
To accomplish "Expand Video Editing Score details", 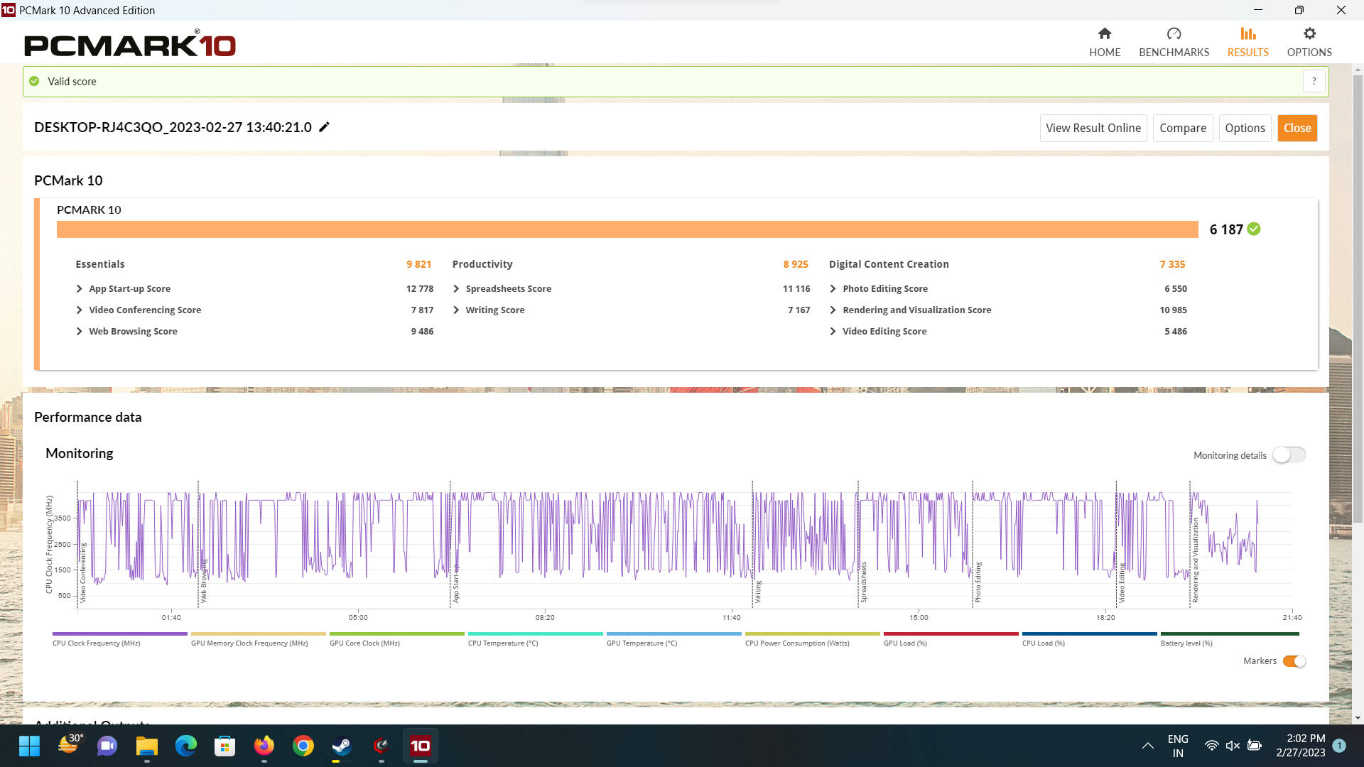I will coord(833,332).
